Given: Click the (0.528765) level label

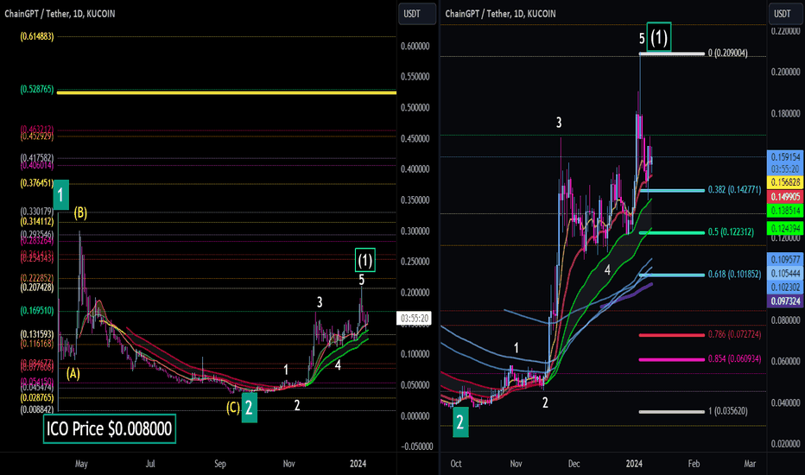Looking at the screenshot, I should 37,89.
